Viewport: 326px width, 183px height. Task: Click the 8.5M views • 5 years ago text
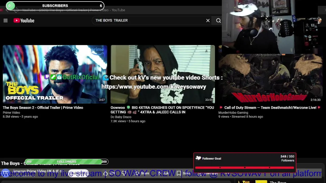pos(20,117)
